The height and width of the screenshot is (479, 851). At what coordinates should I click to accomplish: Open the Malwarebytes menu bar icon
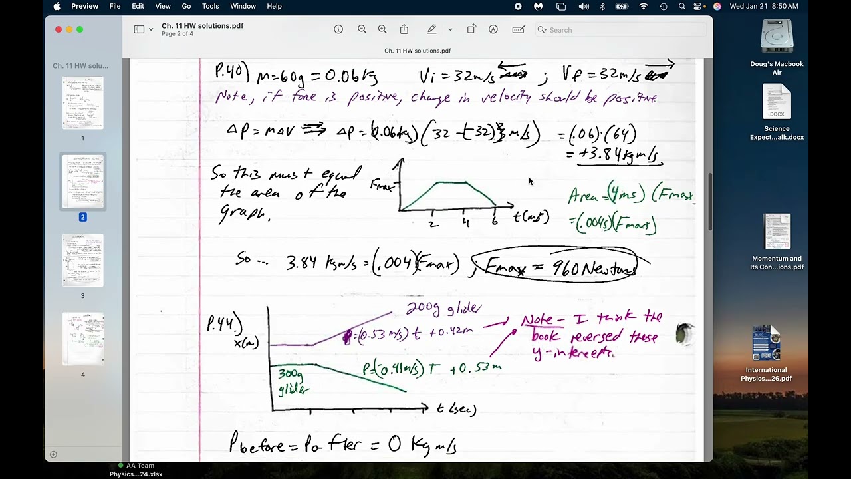pyautogui.click(x=538, y=6)
